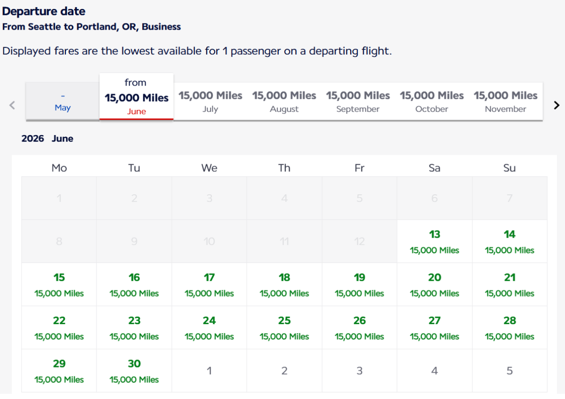Click next-month day 4 cell
565x399 pixels.
[435, 371]
